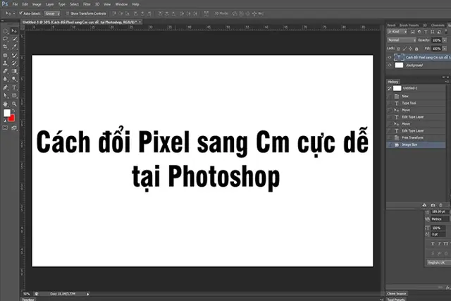Select the Pen tool
Viewport: 451px width, 301px height.
click(6, 87)
